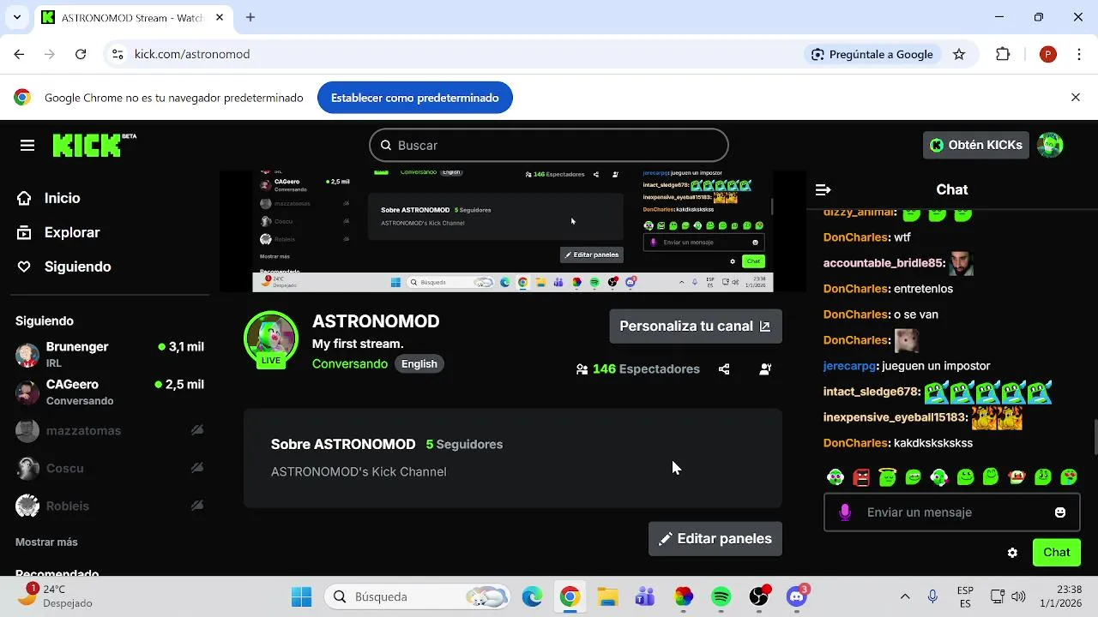The height and width of the screenshot is (617, 1098).
Task: Open the hamburger menu beside the Kick logo
Action: (x=27, y=146)
